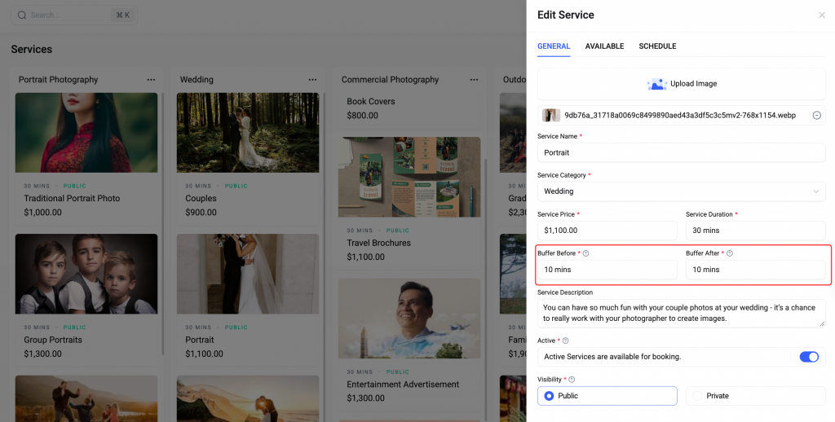Viewport: 835px width, 422px height.
Task: Click the Traditional Portrait Photo title
Action: coord(72,198)
